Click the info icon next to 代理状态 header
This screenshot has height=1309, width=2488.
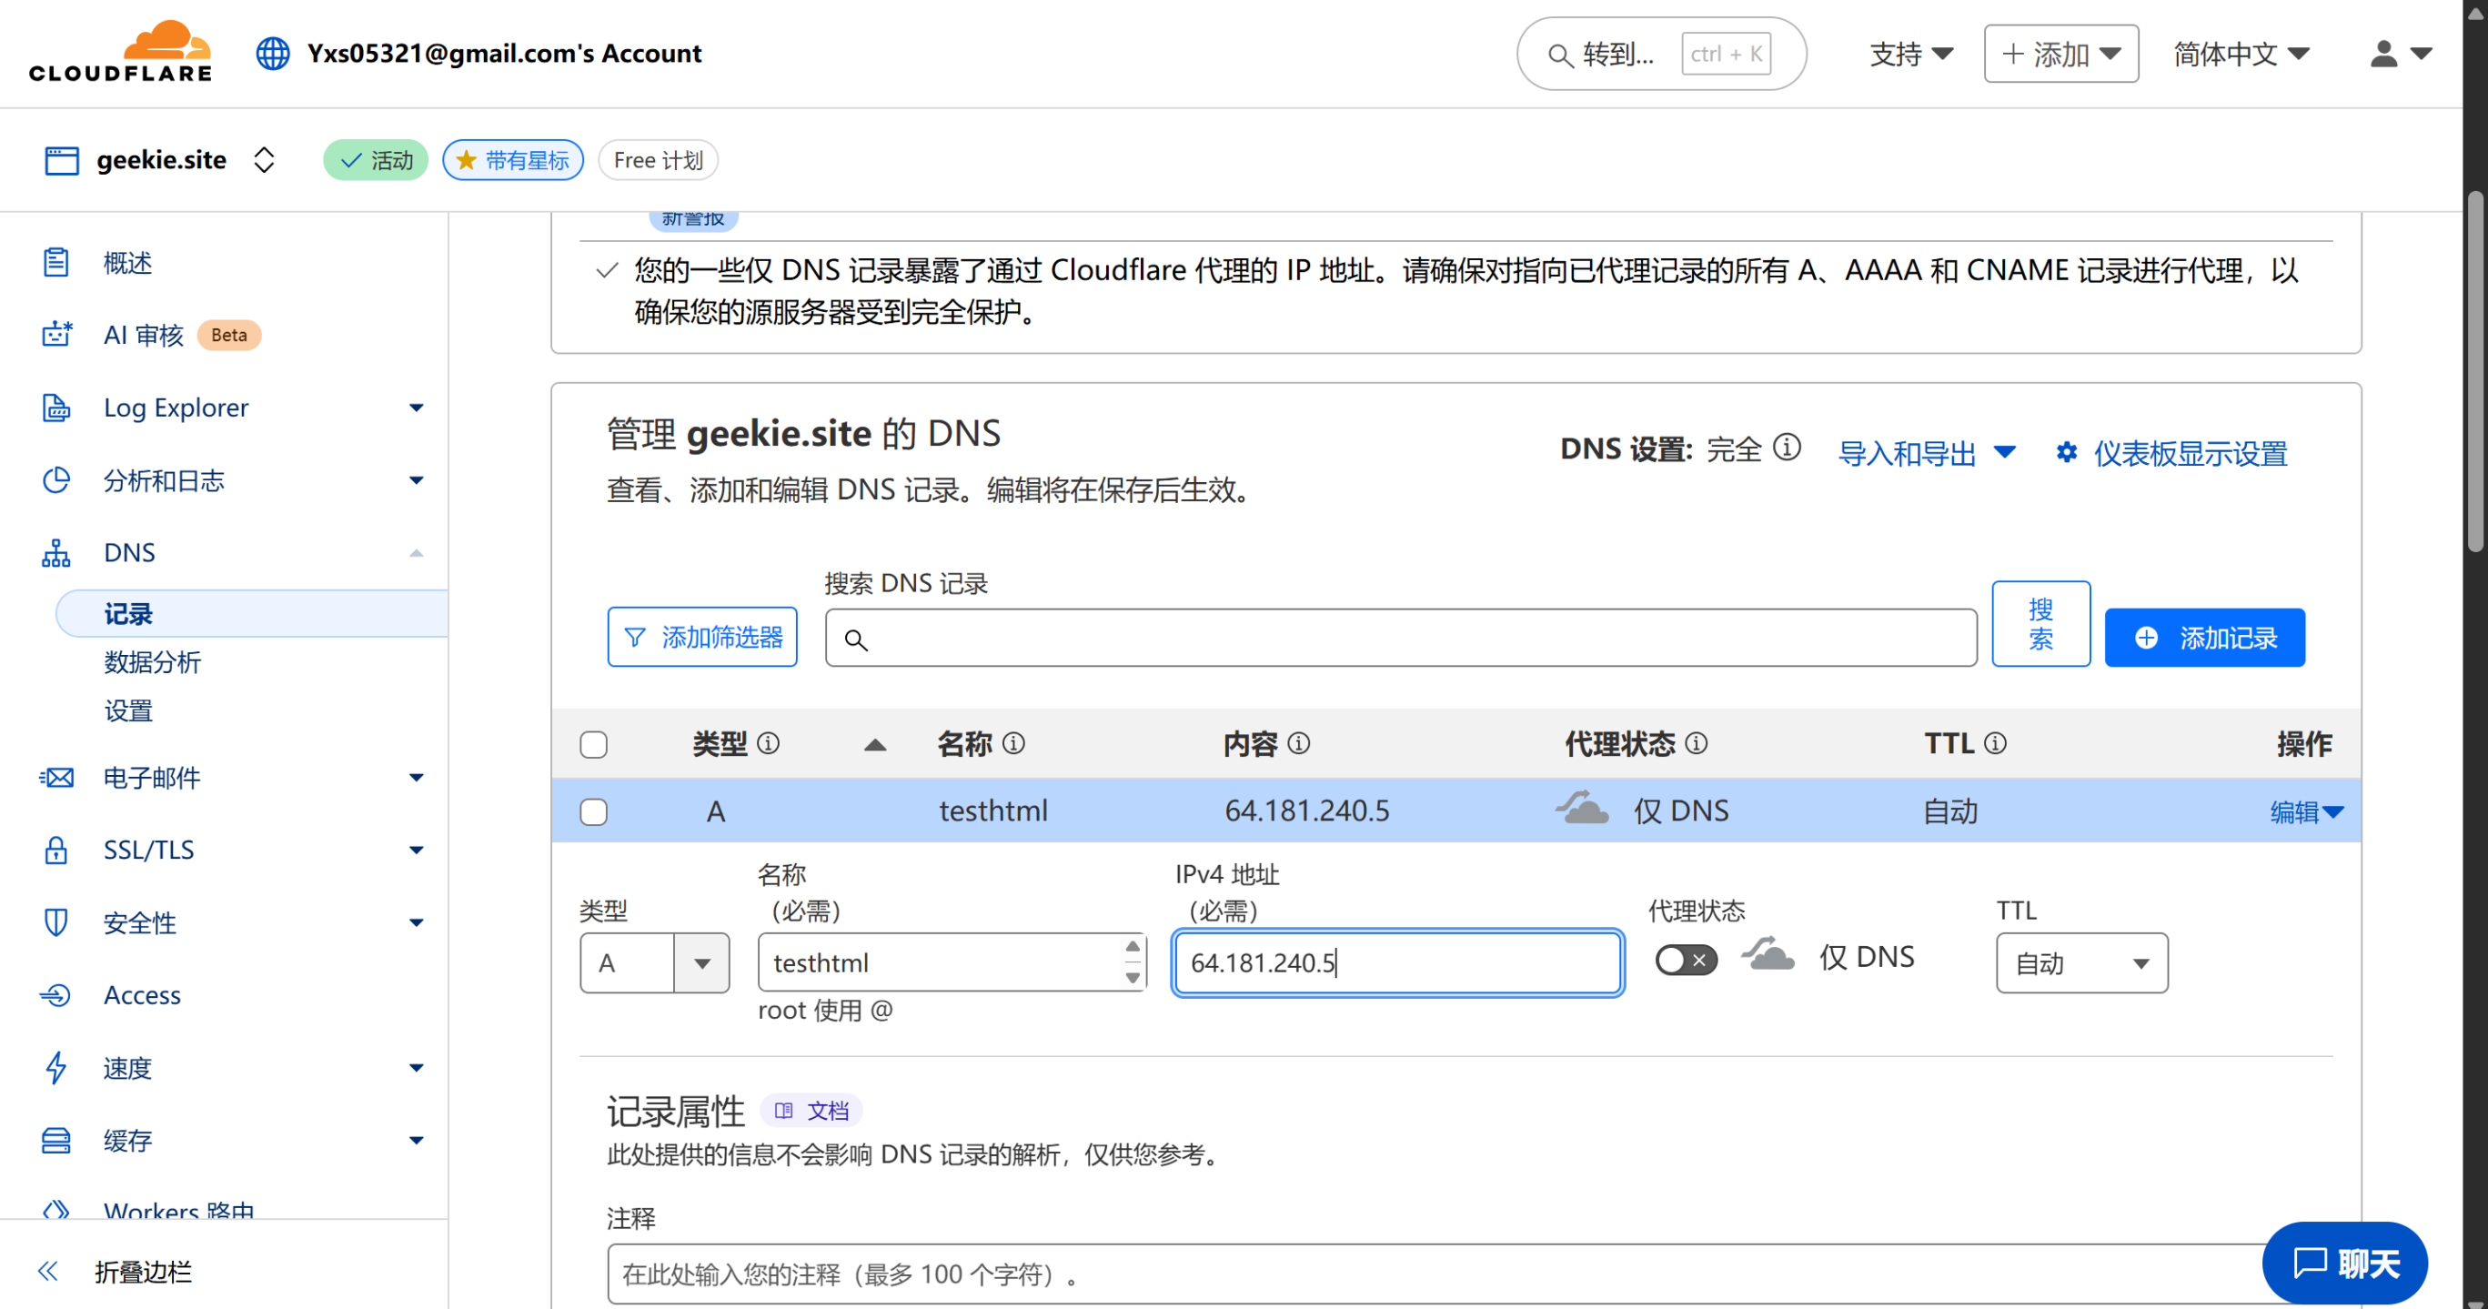(x=1696, y=743)
